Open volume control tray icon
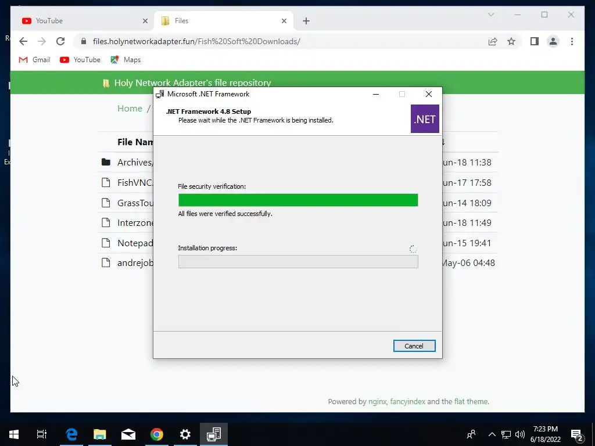This screenshot has height=446, width=595. 520,434
